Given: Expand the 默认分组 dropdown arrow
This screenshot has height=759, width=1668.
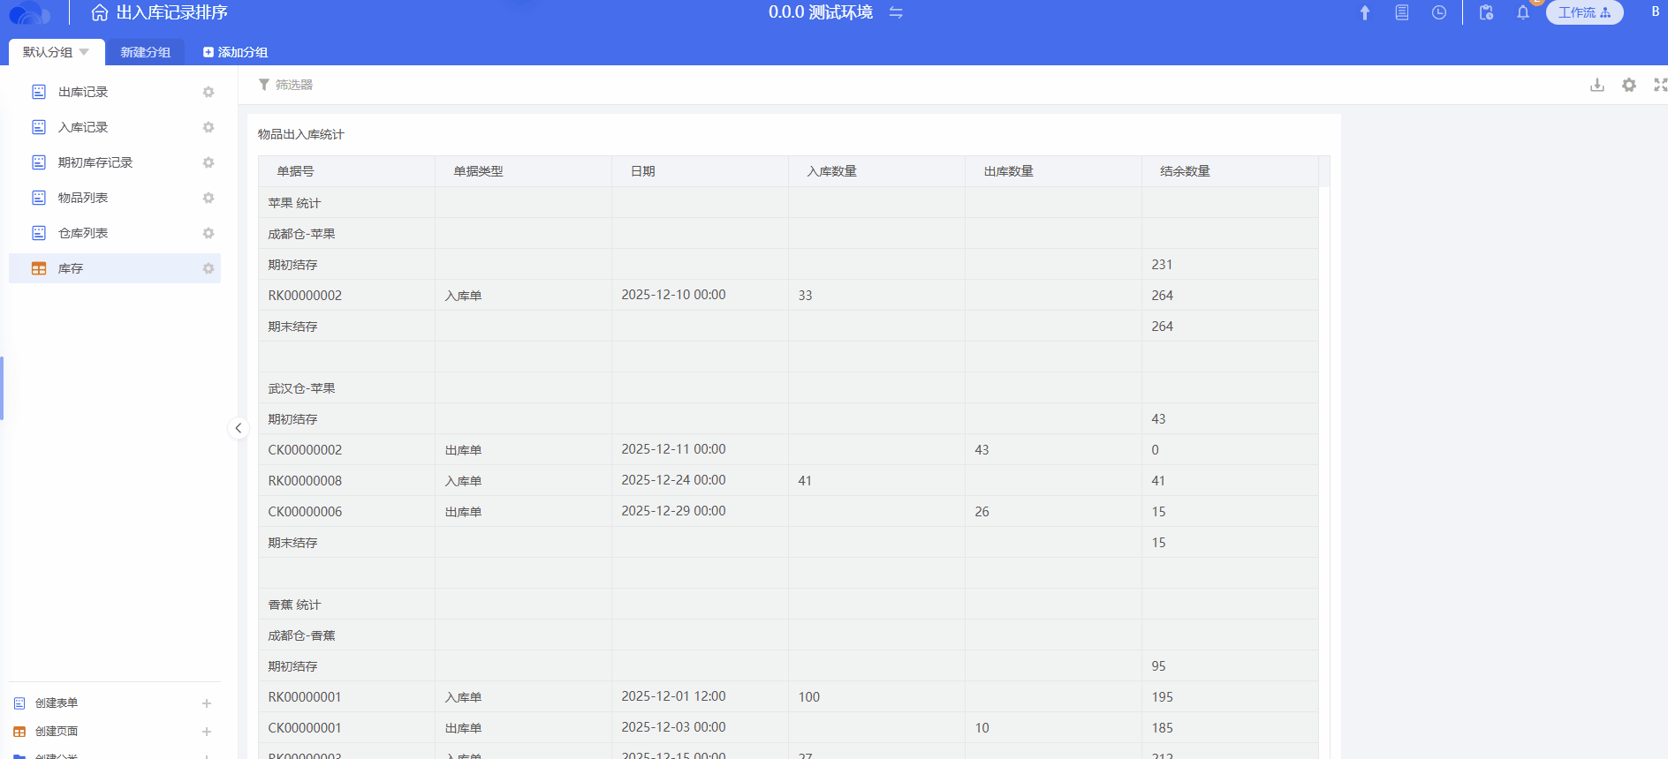Looking at the screenshot, I should [84, 52].
